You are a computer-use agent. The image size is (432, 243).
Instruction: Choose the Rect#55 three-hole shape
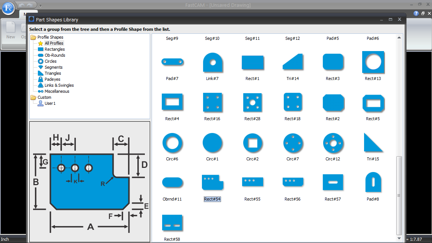coord(253,182)
